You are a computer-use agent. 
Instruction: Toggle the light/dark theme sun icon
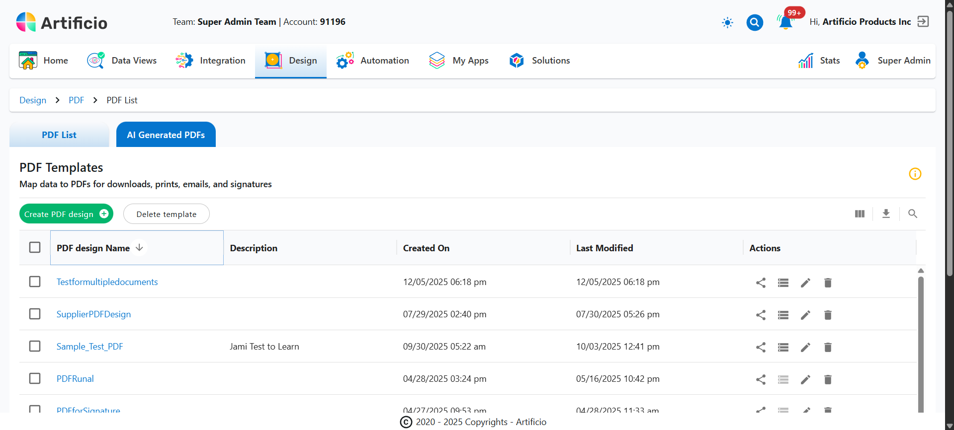(x=727, y=22)
